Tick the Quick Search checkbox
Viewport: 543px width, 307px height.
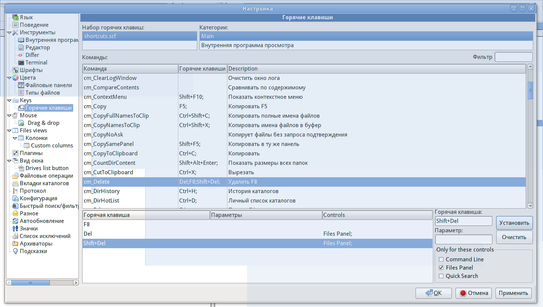[441, 276]
